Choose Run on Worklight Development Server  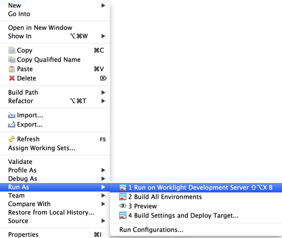(x=196, y=188)
